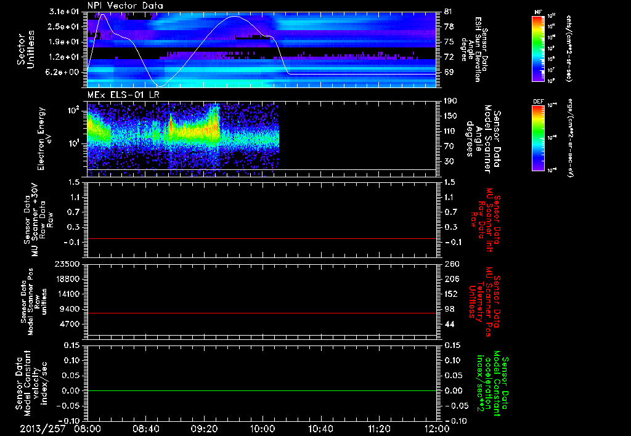Select the 1.2e+01 sector tick label
This screenshot has width=631, height=436.
63,57
